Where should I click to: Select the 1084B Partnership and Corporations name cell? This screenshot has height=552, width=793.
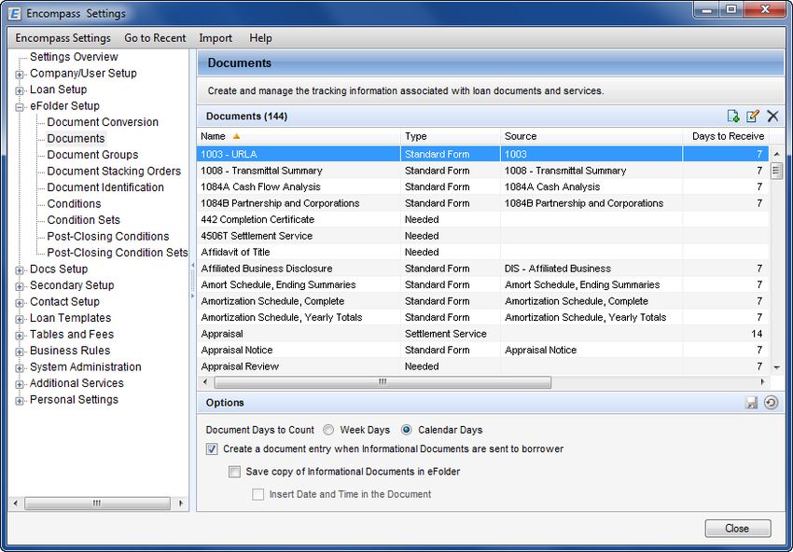299,203
